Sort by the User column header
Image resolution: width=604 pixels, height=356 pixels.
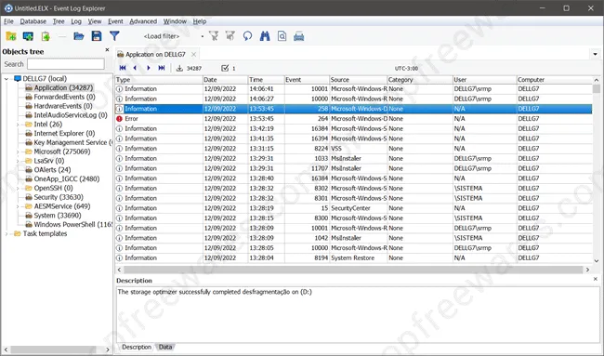484,80
